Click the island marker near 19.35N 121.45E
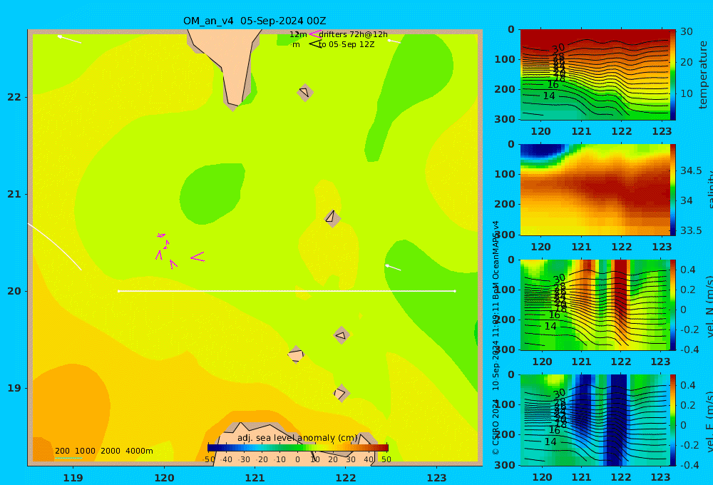The width and height of the screenshot is (713, 485). (x=296, y=354)
